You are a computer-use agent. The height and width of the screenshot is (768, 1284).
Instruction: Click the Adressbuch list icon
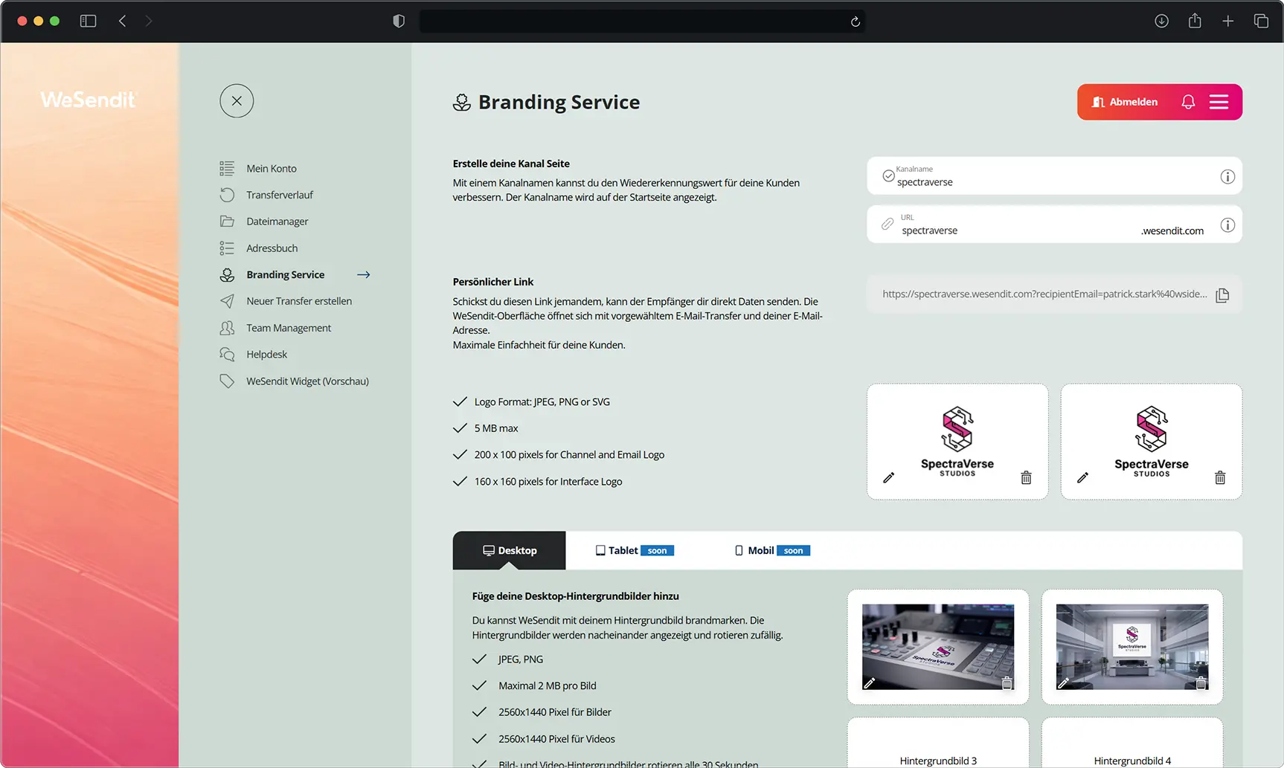click(227, 248)
